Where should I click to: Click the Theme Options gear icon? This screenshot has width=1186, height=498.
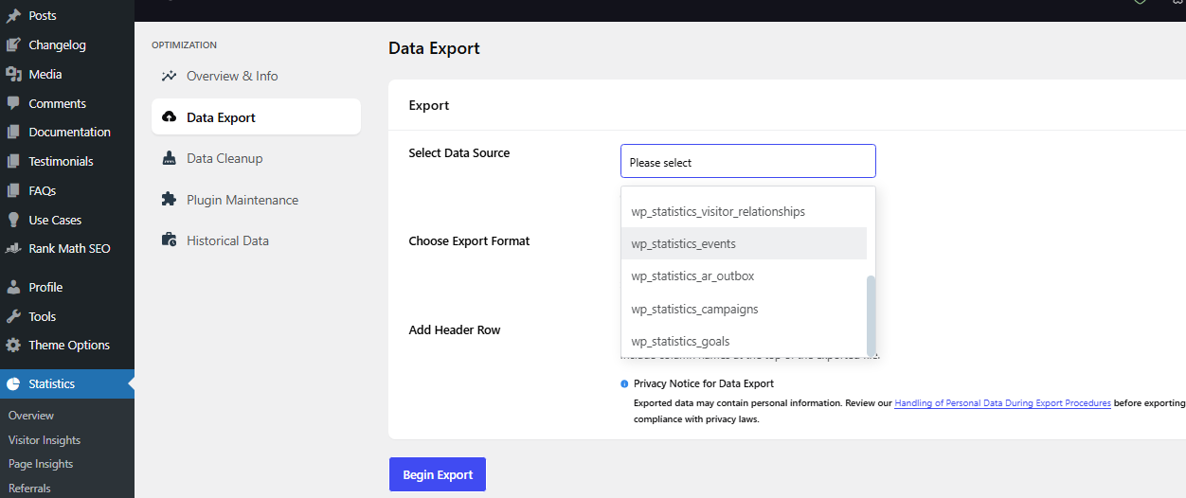13,346
